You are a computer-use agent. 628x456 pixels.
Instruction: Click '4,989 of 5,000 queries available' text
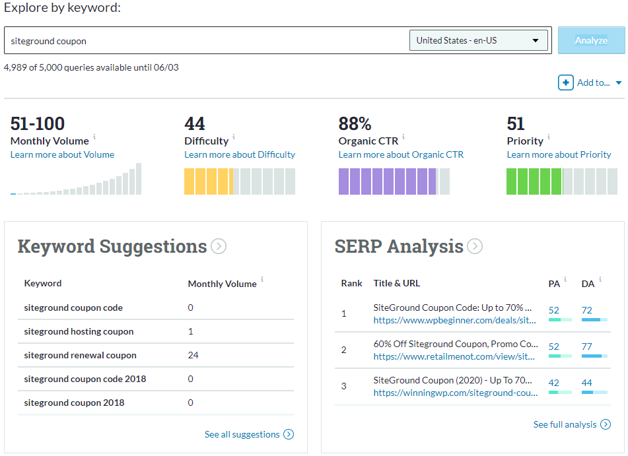pos(91,68)
